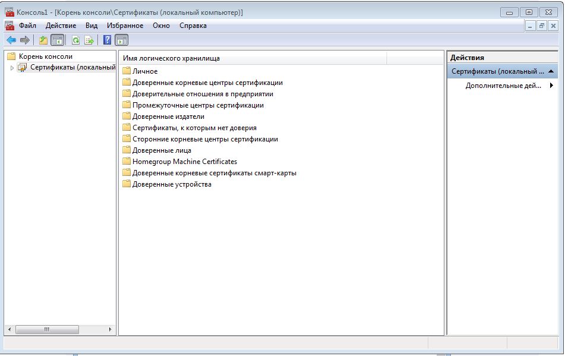Toggle the Show/Hide Console Tree icon
The width and height of the screenshot is (565, 356).
(x=57, y=40)
